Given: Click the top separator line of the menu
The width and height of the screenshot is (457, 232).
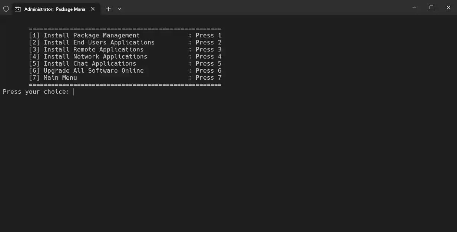Looking at the screenshot, I should click(x=125, y=28).
